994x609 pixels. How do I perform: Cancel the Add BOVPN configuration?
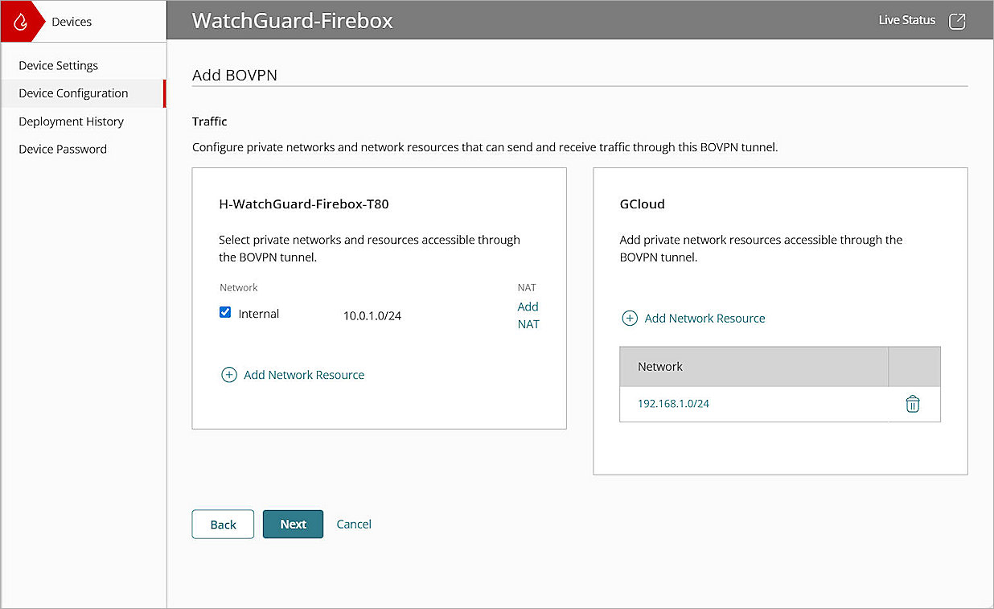tap(354, 524)
